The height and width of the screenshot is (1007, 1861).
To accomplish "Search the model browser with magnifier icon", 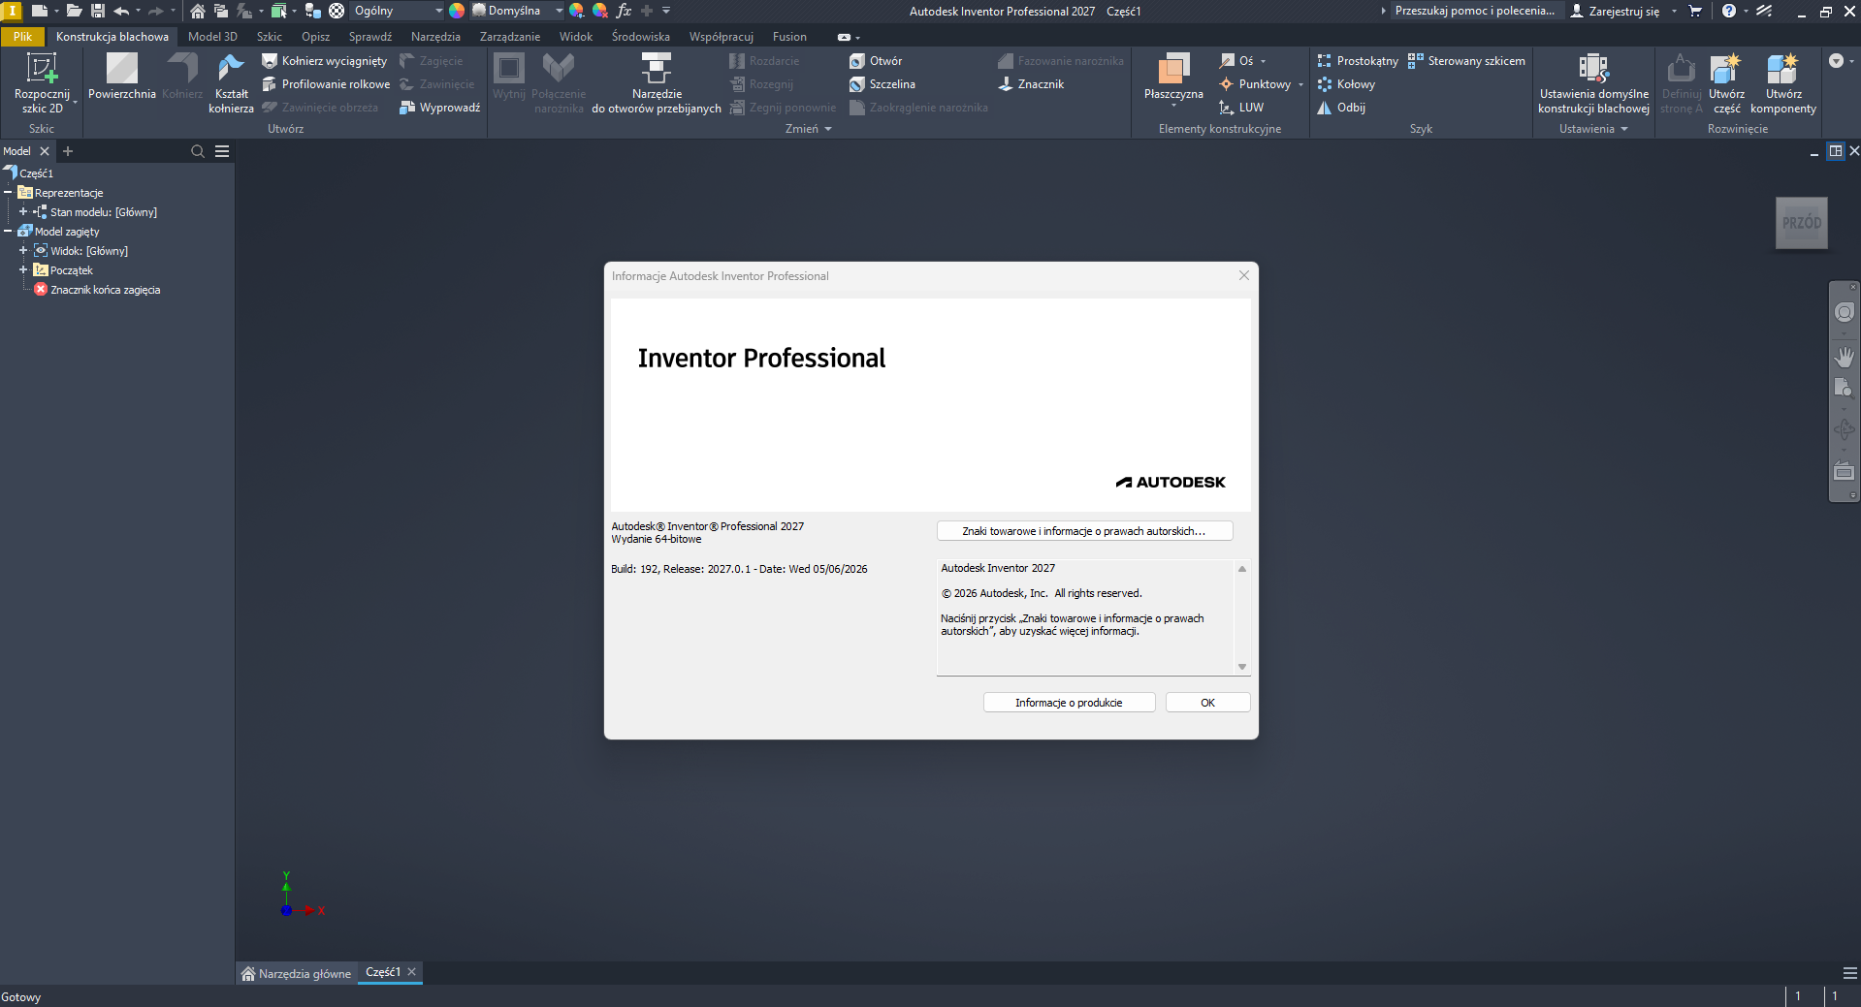I will pyautogui.click(x=198, y=151).
